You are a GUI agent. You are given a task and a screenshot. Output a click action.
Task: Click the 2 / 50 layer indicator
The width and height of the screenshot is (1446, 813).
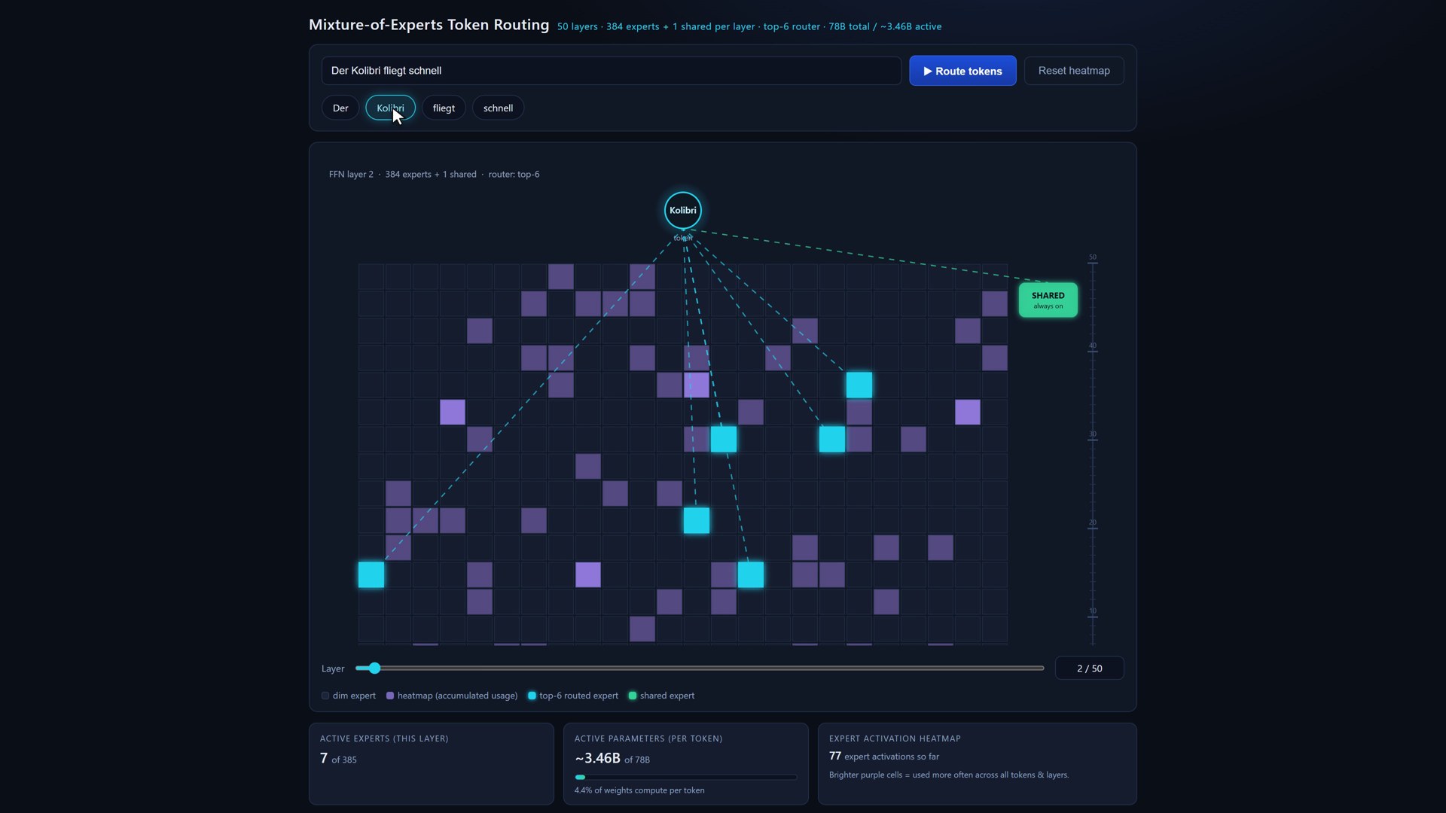(1089, 668)
